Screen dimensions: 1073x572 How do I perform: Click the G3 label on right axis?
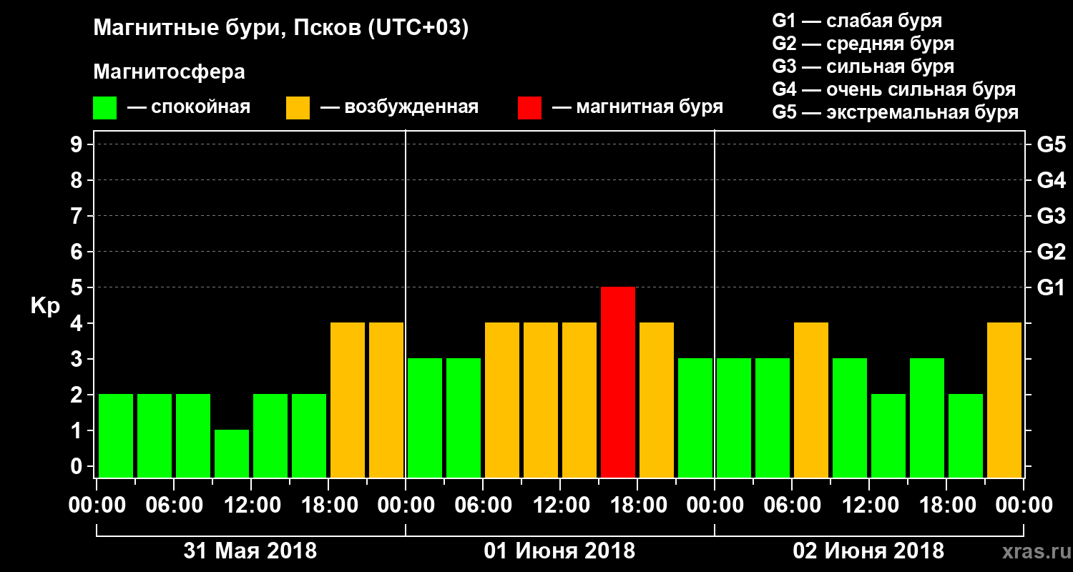point(1051,216)
